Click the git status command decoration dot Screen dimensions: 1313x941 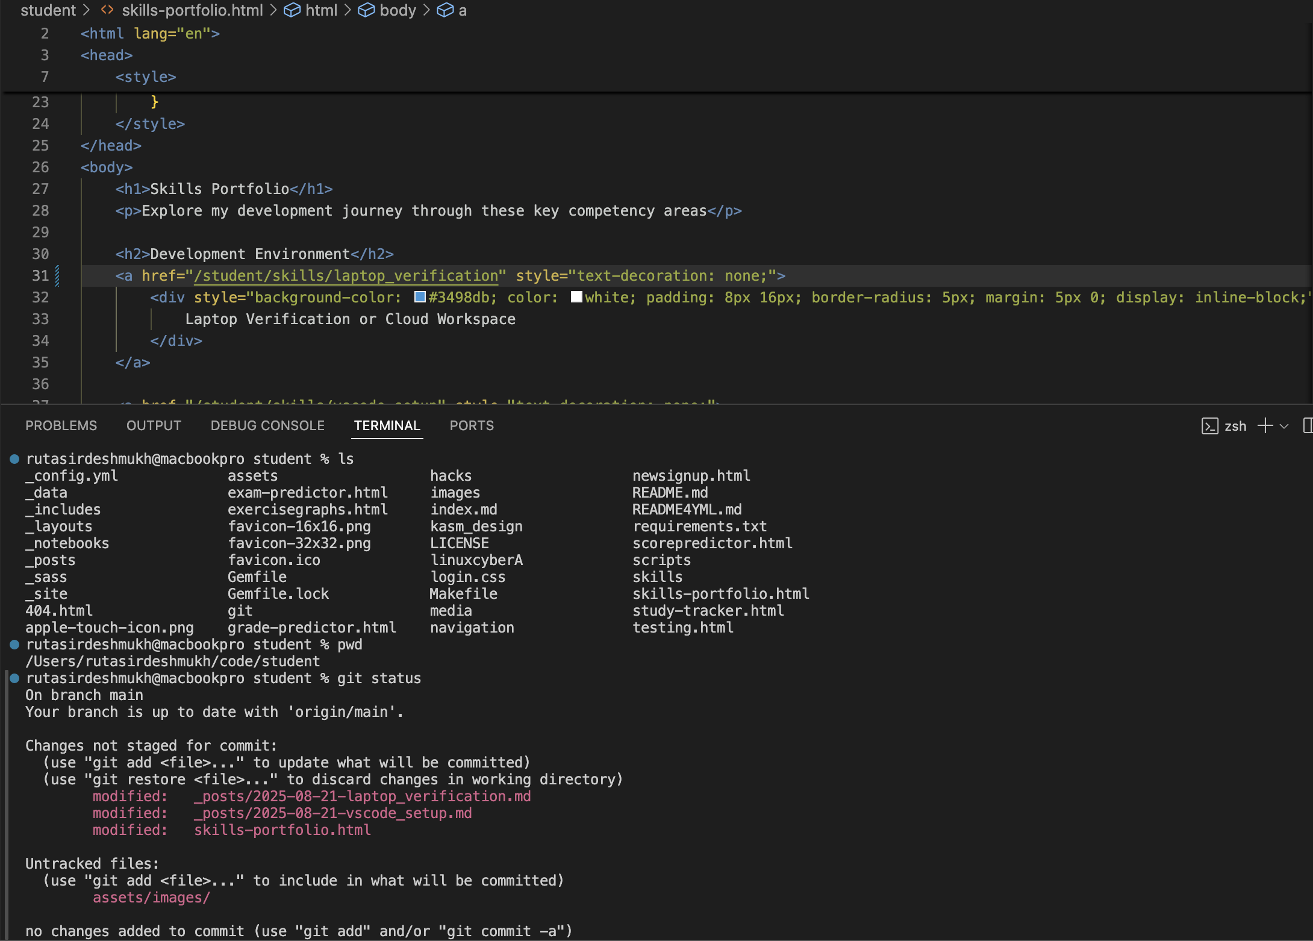(x=14, y=678)
